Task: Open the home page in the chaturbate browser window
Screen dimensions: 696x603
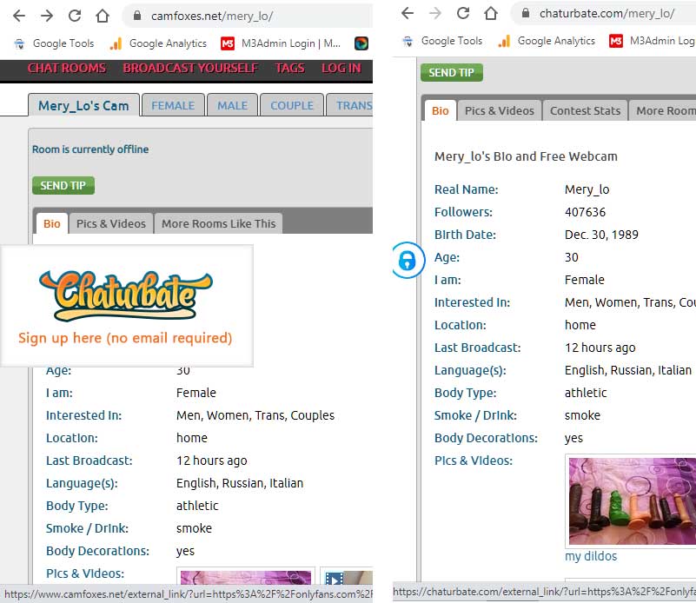Action: pos(491,13)
